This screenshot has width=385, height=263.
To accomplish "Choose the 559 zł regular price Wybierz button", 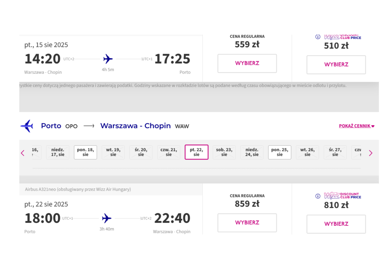I will pyautogui.click(x=247, y=63).
